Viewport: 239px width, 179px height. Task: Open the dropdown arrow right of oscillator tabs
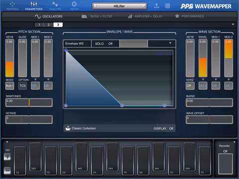[233, 24]
